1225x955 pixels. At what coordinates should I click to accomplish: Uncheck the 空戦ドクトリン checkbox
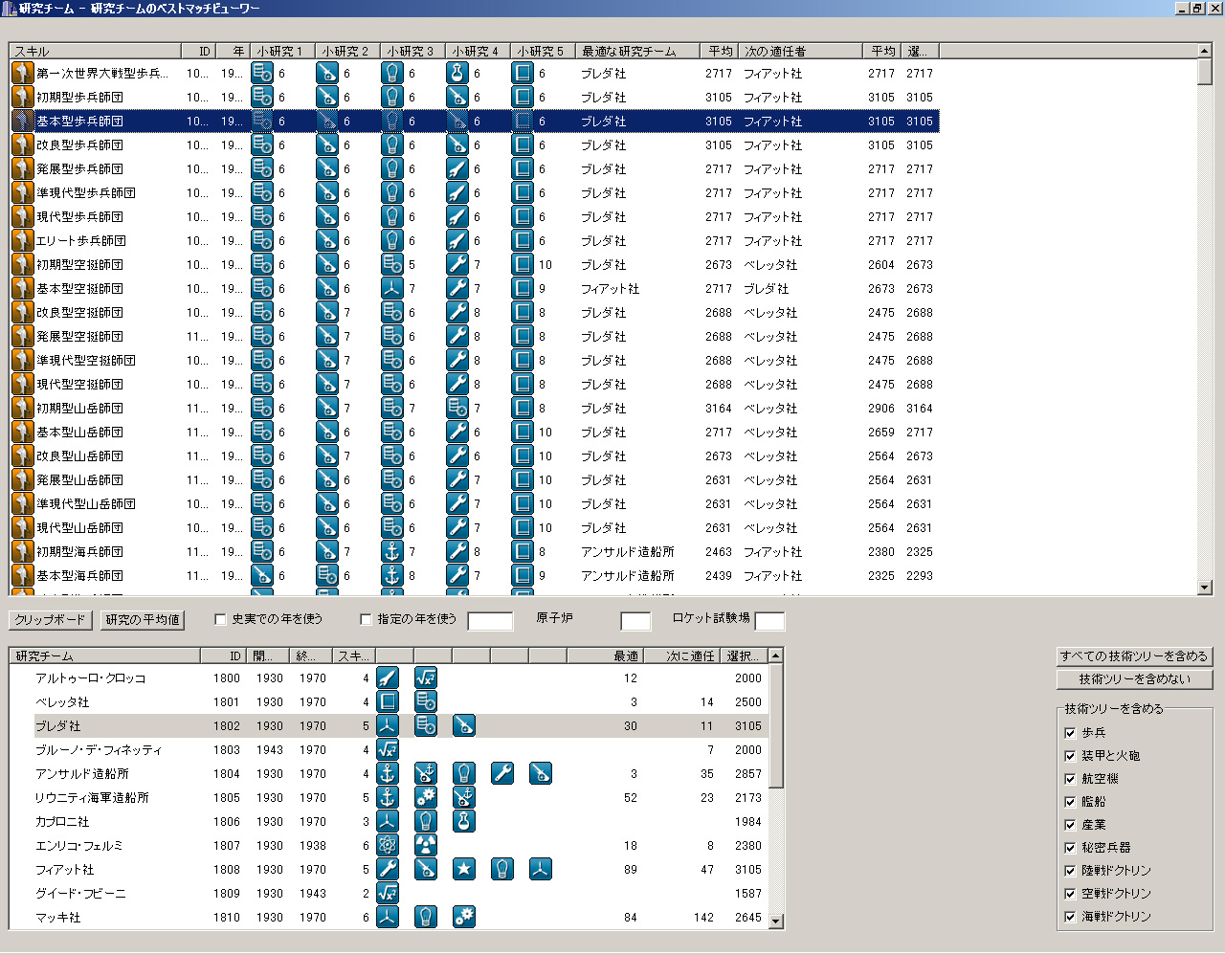[1070, 894]
